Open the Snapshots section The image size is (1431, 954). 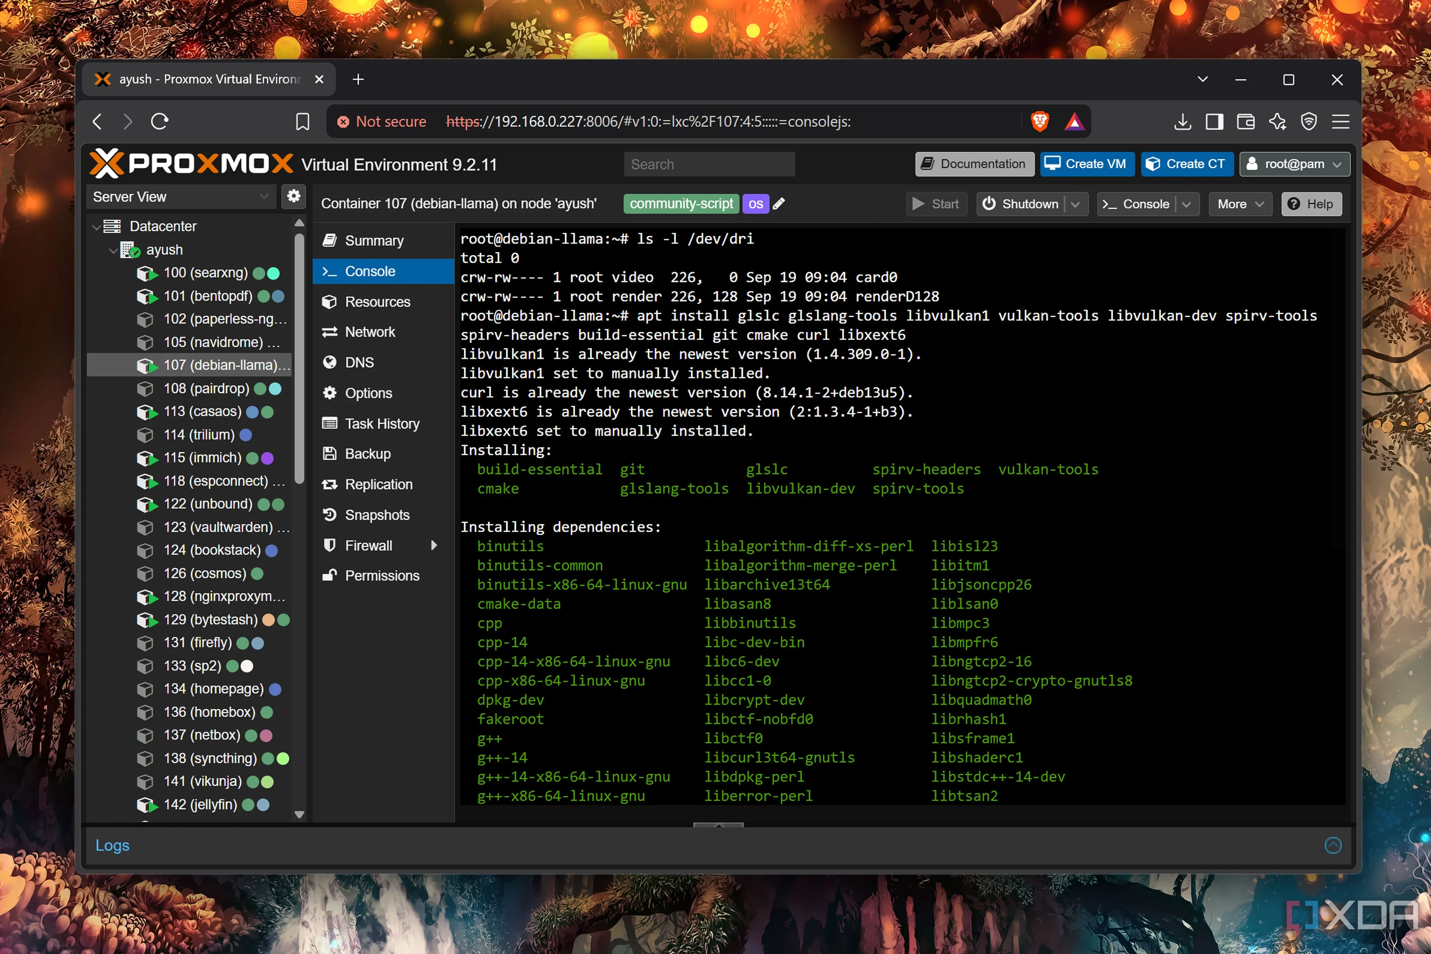click(383, 515)
